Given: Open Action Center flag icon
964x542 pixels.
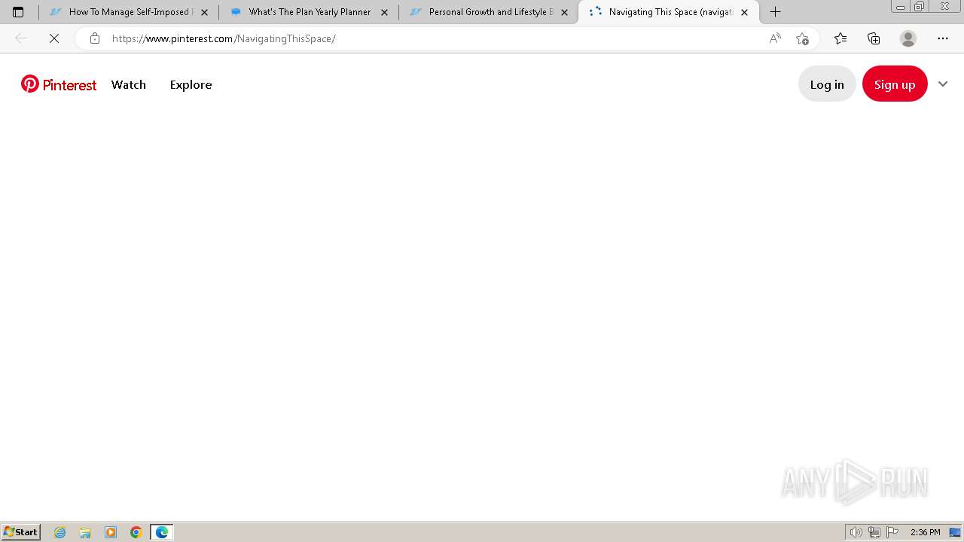Looking at the screenshot, I should point(892,532).
